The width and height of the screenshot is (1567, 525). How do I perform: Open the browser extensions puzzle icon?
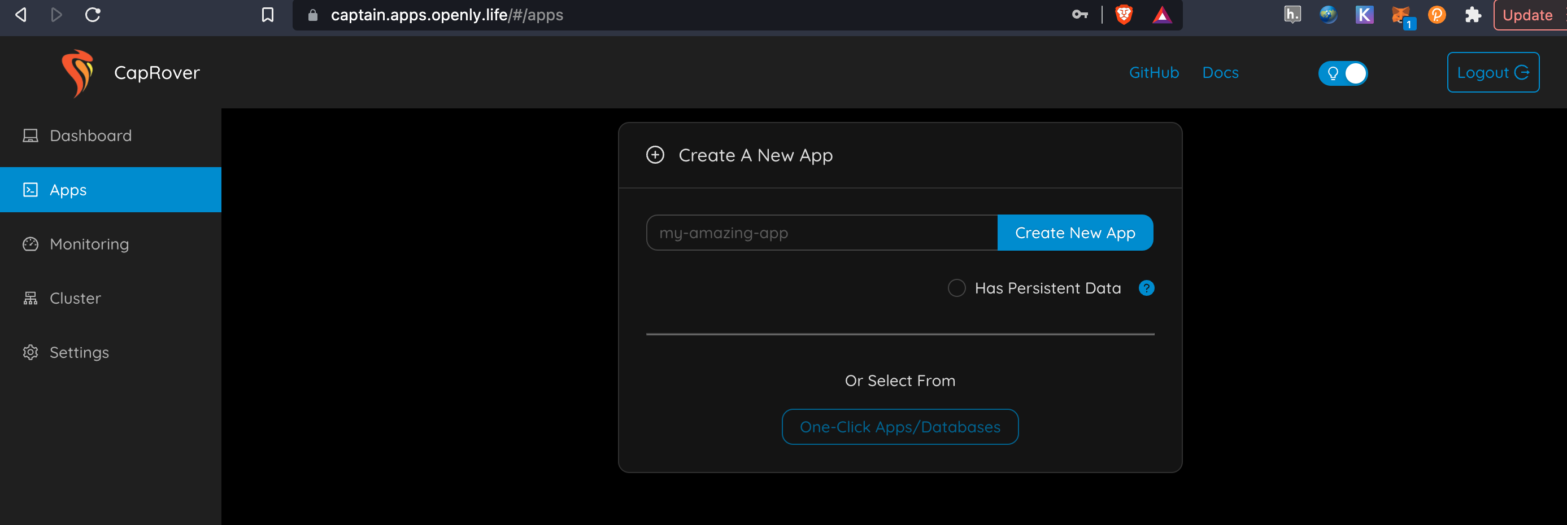click(x=1473, y=15)
